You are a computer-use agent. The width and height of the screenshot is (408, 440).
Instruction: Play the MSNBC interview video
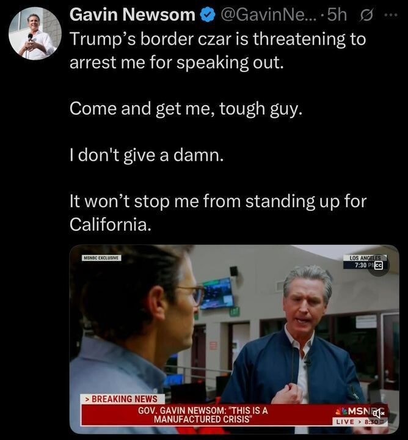point(234,340)
